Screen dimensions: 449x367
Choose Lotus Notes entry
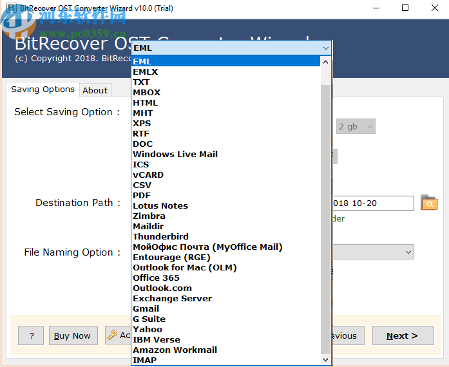coord(225,205)
